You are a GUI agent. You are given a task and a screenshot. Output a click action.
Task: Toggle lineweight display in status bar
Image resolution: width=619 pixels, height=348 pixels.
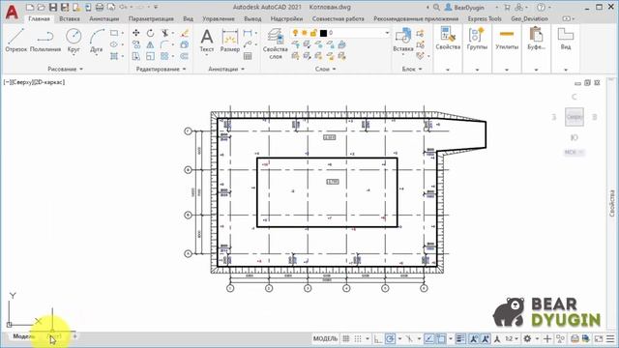(460, 338)
